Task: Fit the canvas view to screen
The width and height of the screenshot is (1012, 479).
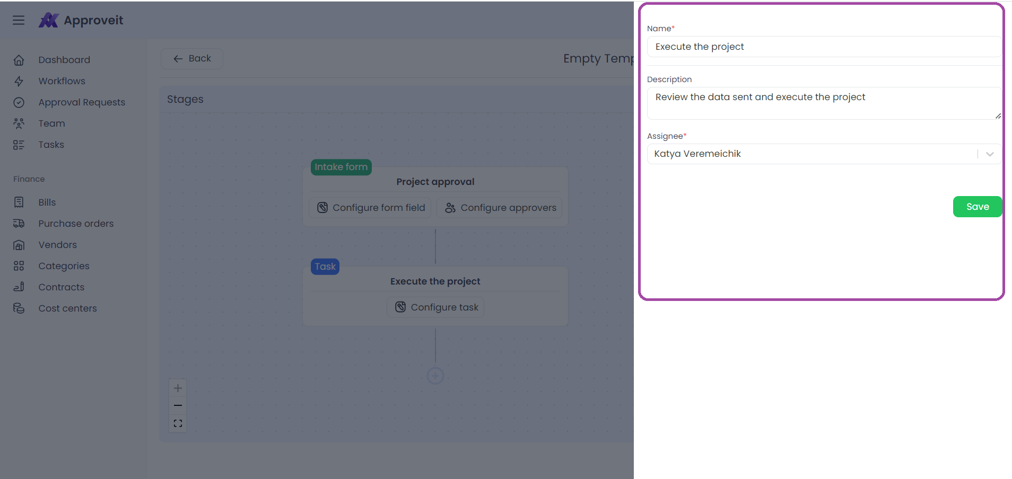Action: tap(178, 423)
